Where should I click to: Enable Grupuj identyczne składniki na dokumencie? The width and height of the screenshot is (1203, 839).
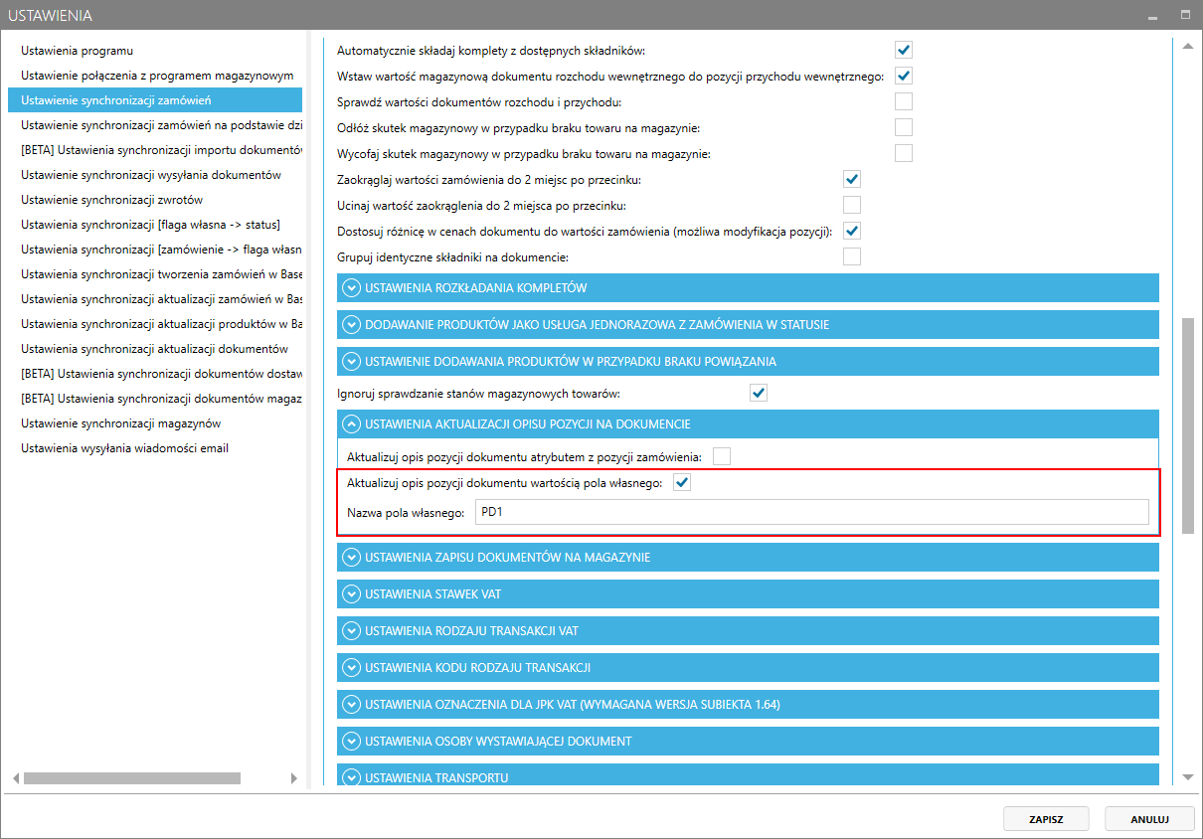852,256
